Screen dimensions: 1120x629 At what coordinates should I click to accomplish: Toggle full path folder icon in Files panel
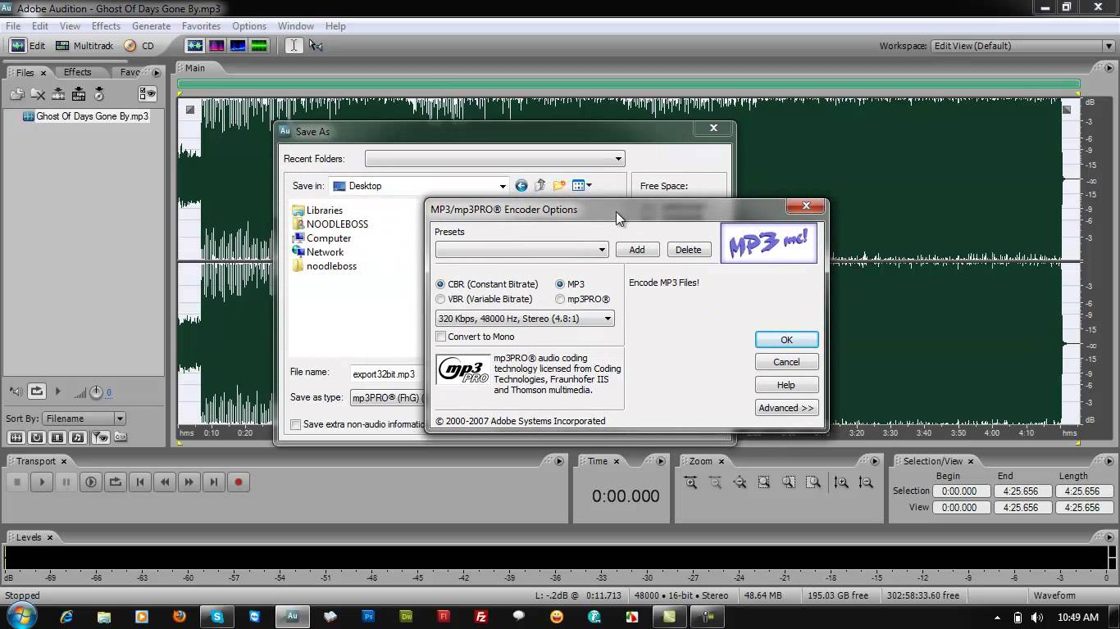coord(121,437)
